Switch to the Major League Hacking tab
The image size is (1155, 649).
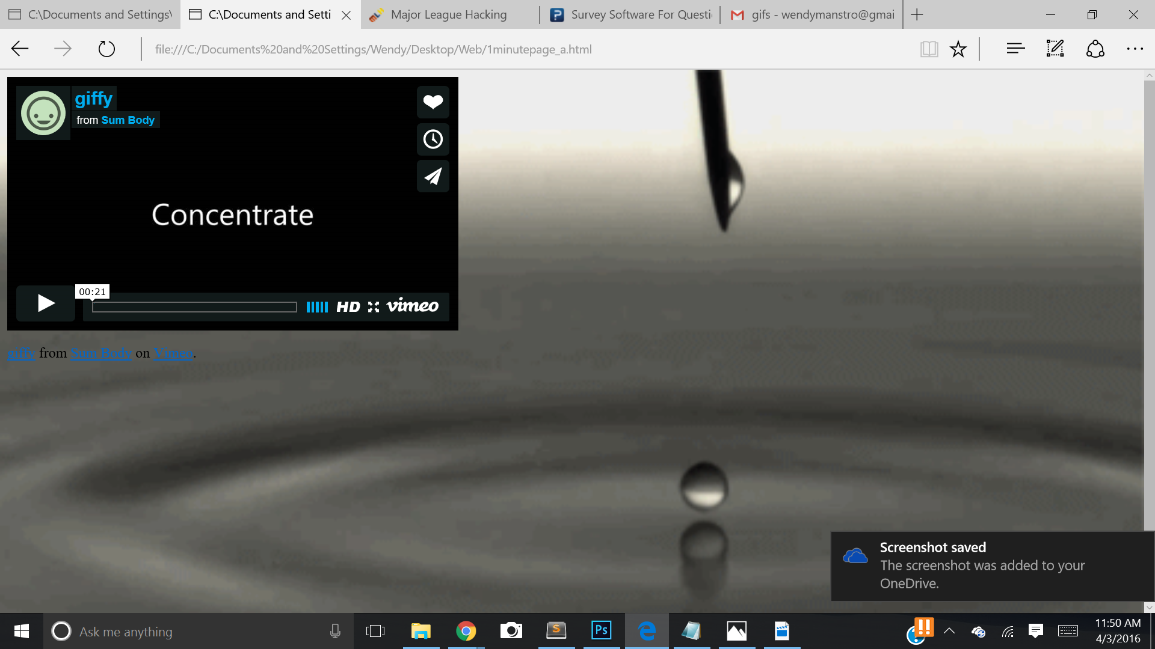(x=449, y=14)
